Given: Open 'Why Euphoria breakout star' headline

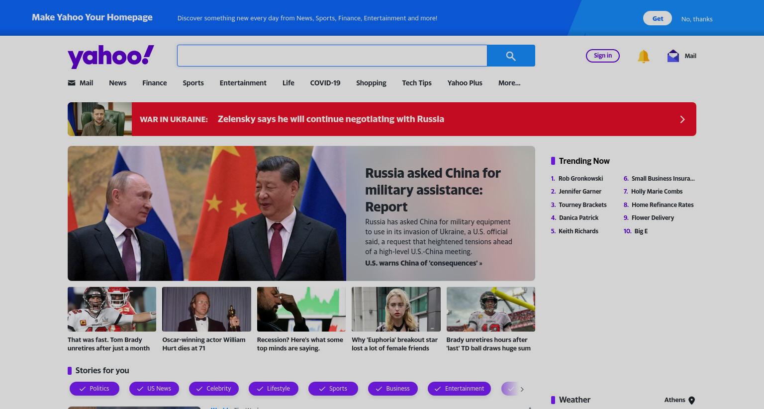Looking at the screenshot, I should (x=394, y=344).
